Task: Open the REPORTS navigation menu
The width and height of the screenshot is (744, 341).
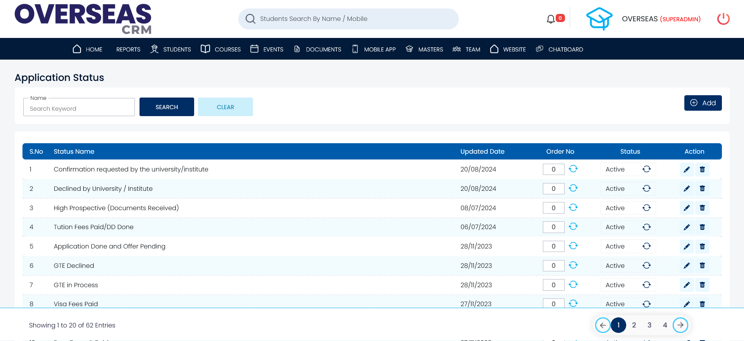Action: coord(128,49)
